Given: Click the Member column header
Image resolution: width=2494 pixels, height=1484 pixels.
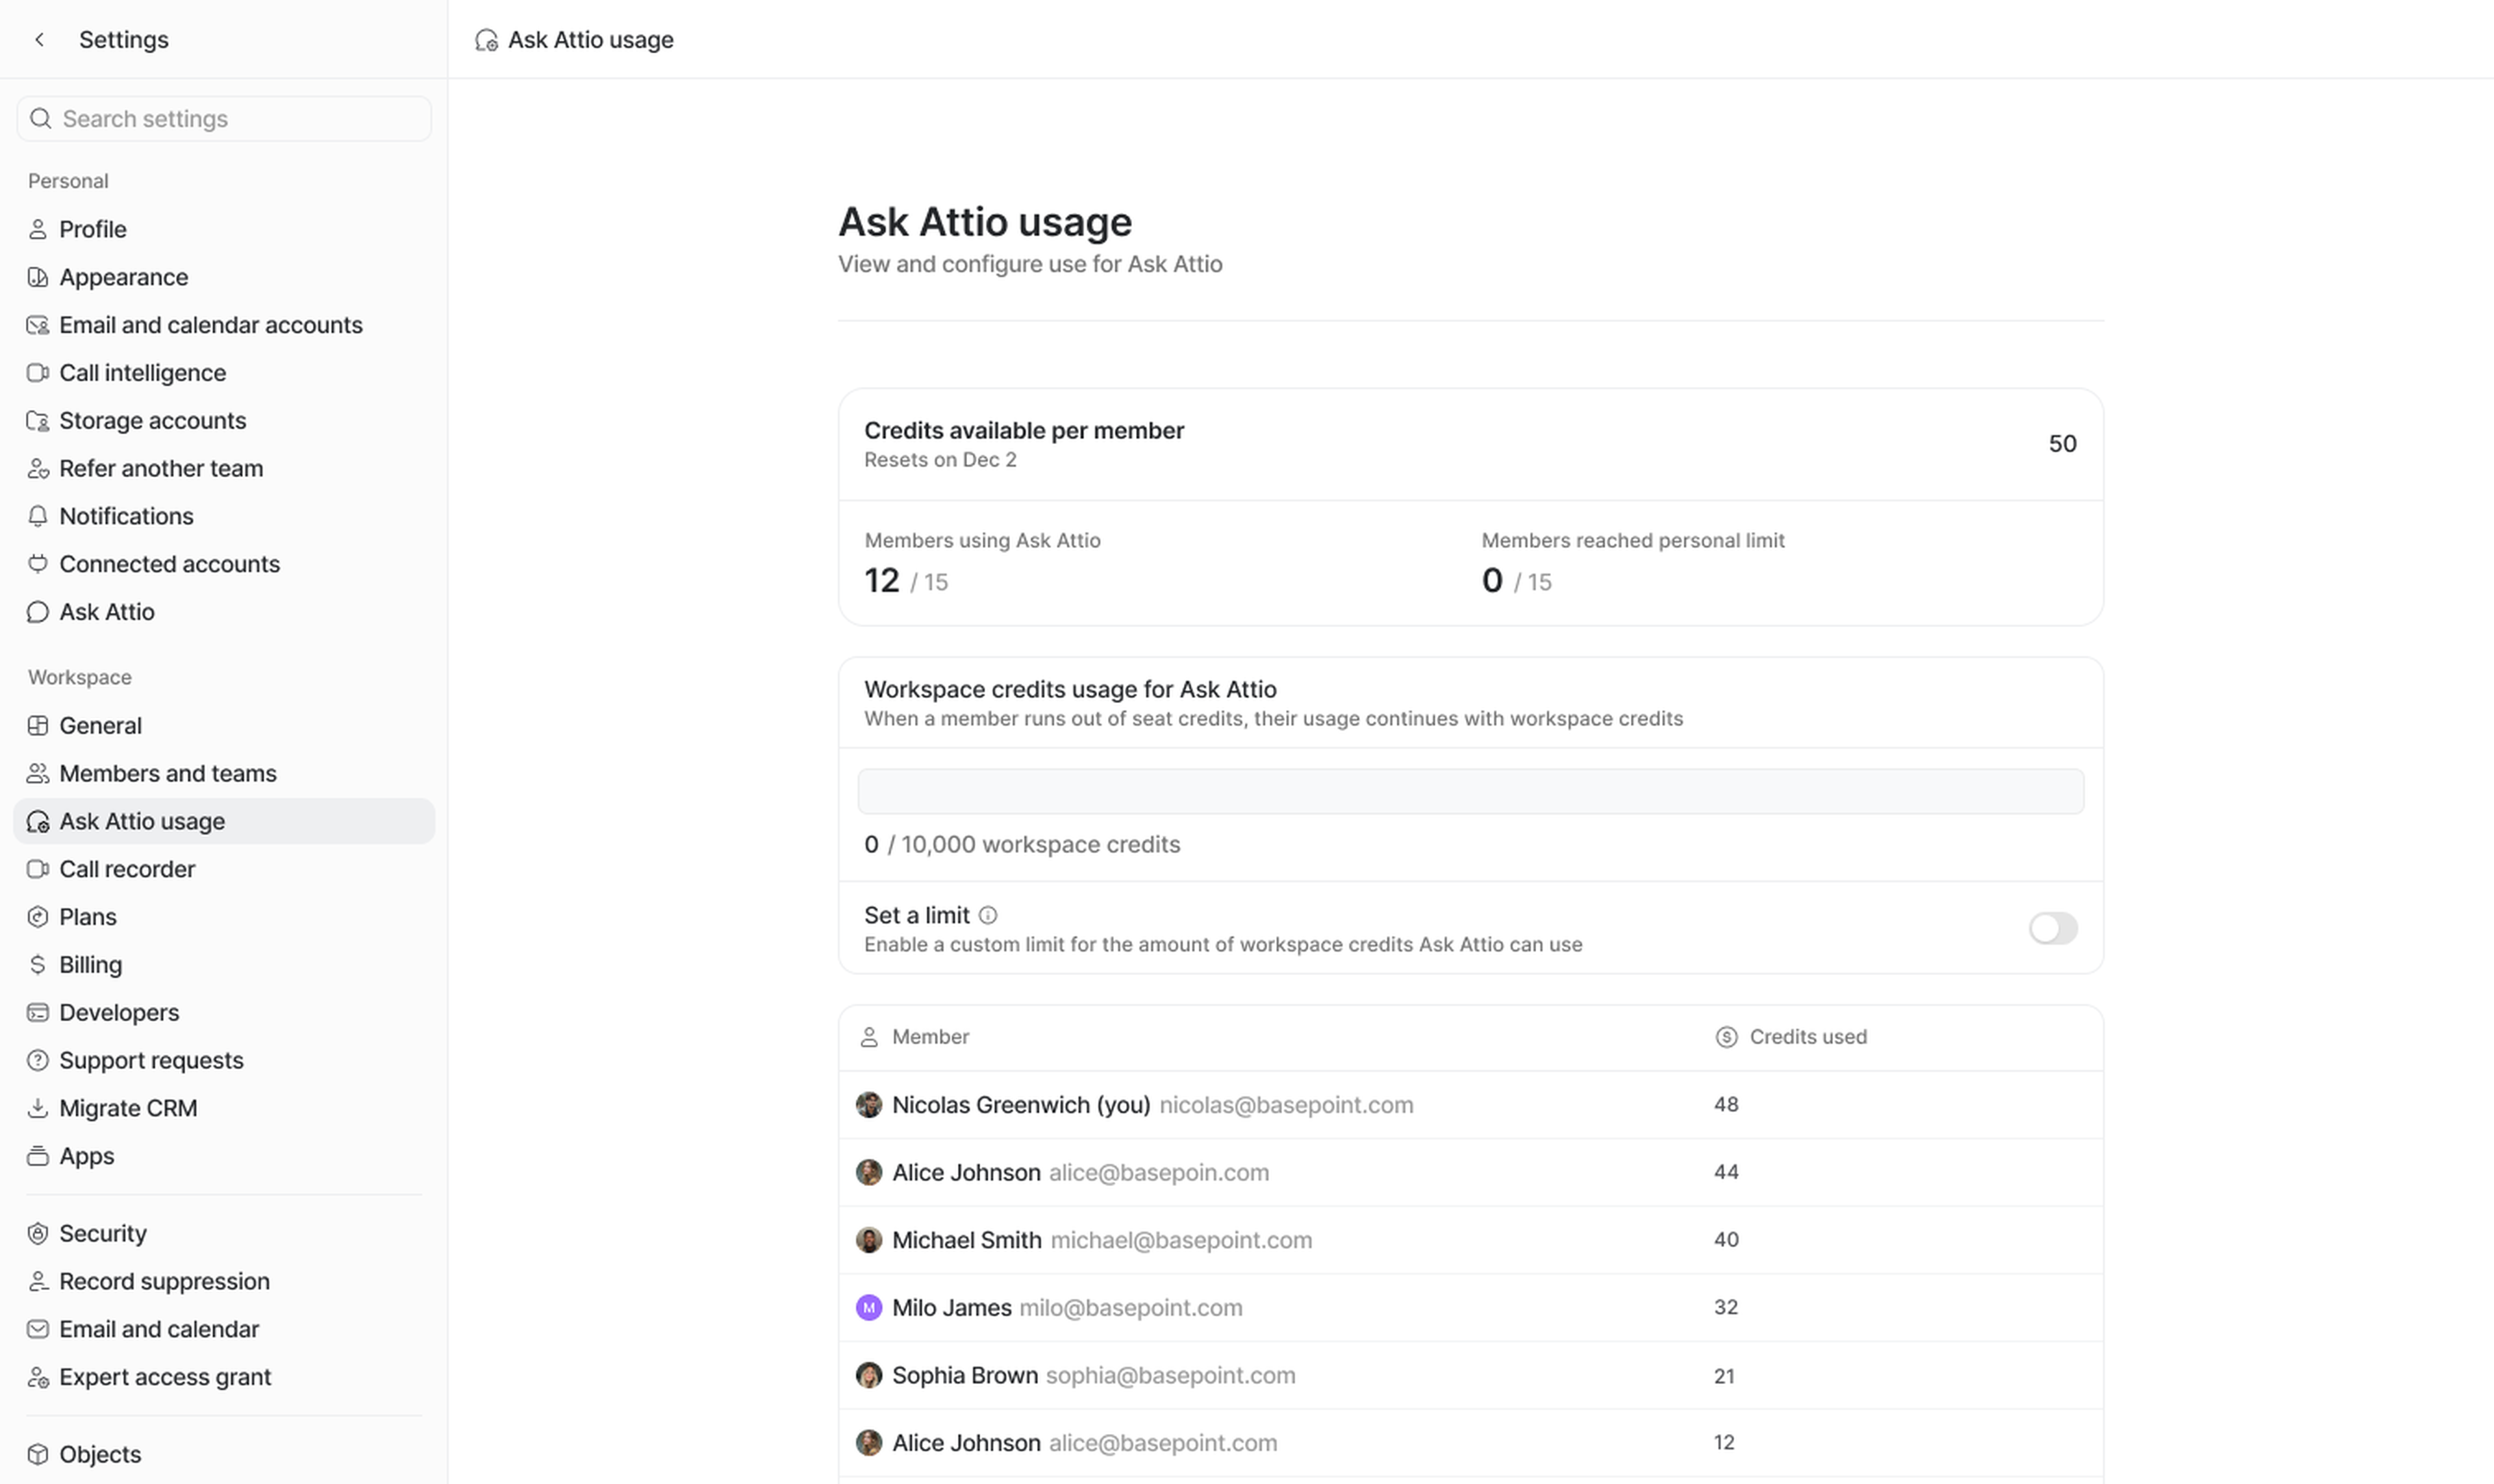Looking at the screenshot, I should coord(929,1037).
